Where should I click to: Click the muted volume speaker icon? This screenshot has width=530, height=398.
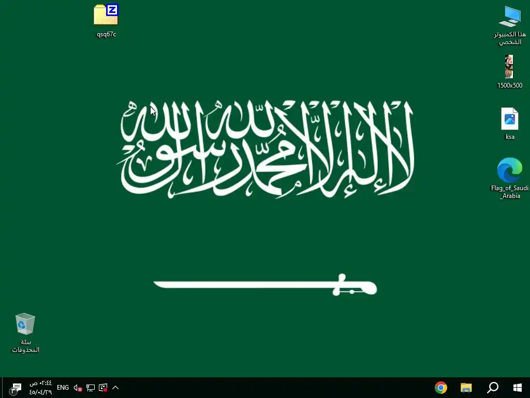pyautogui.click(x=78, y=388)
